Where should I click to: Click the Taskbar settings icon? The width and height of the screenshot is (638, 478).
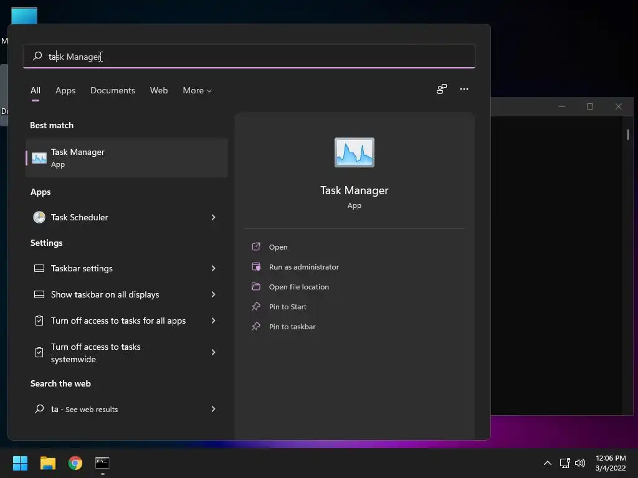click(x=39, y=268)
